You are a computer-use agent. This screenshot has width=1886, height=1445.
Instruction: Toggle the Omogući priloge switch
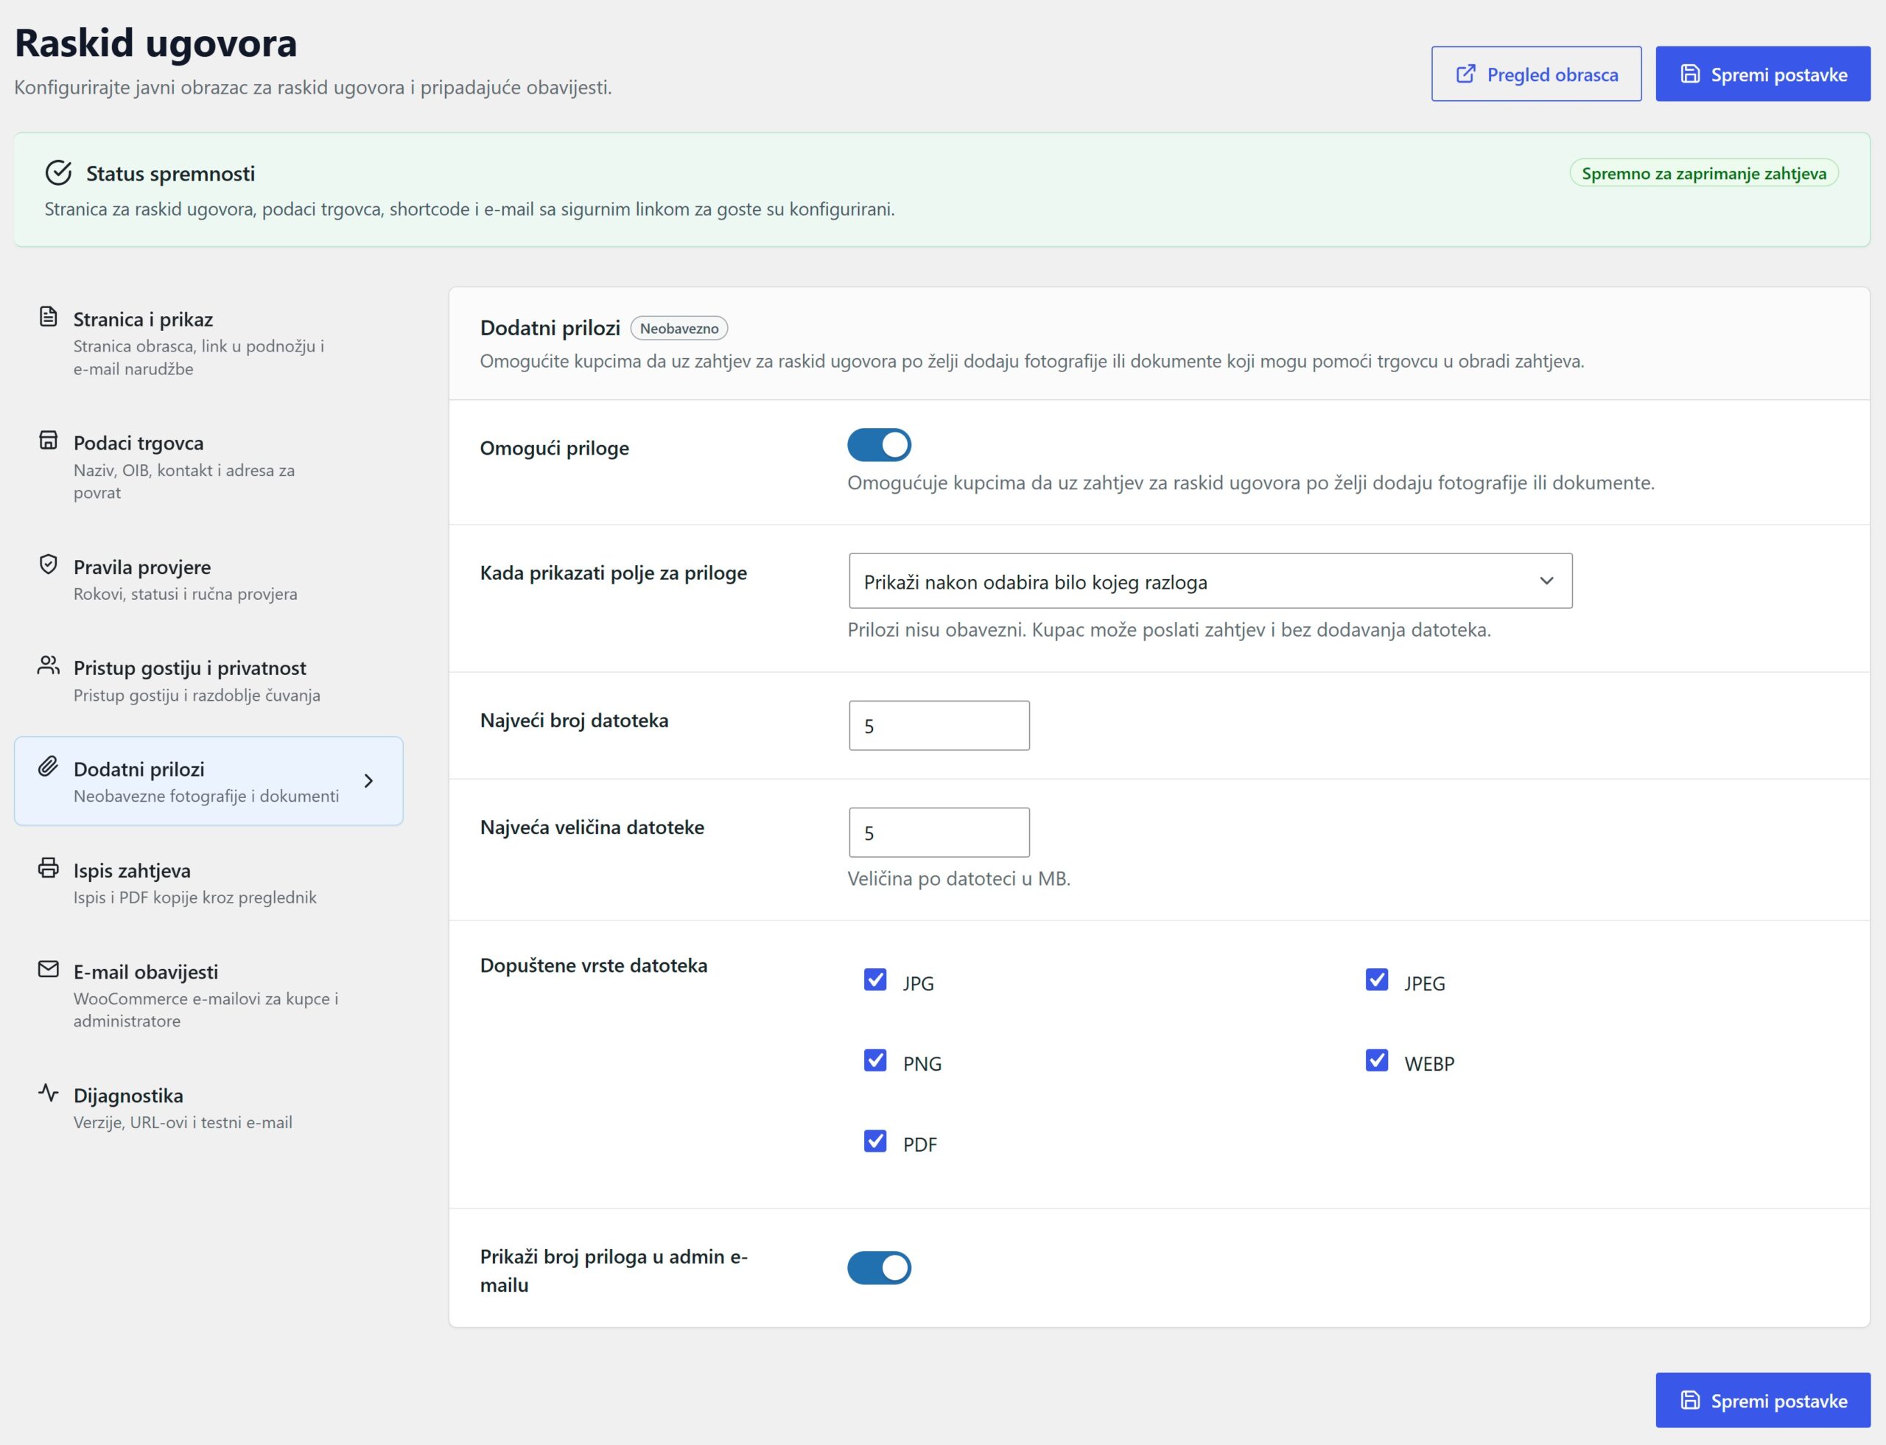point(879,444)
